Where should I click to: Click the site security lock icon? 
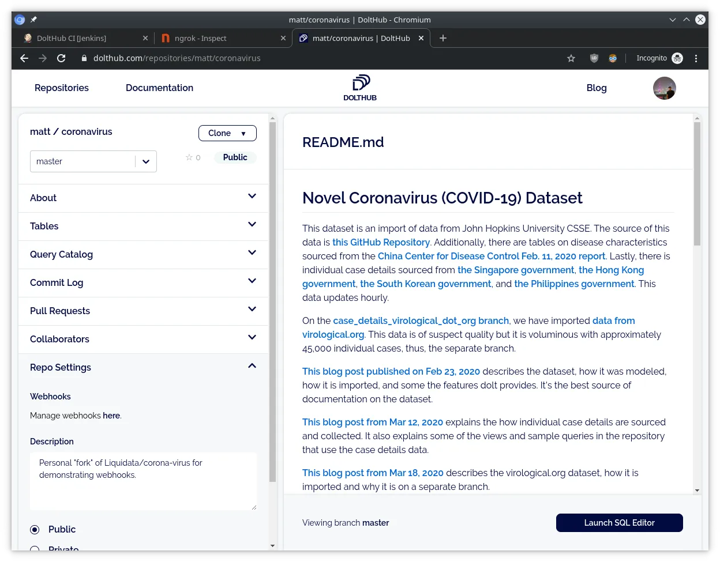(84, 58)
